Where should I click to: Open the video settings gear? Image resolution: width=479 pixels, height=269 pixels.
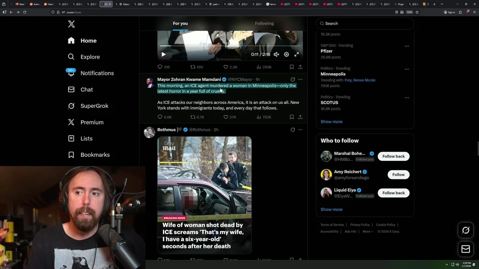[286, 55]
